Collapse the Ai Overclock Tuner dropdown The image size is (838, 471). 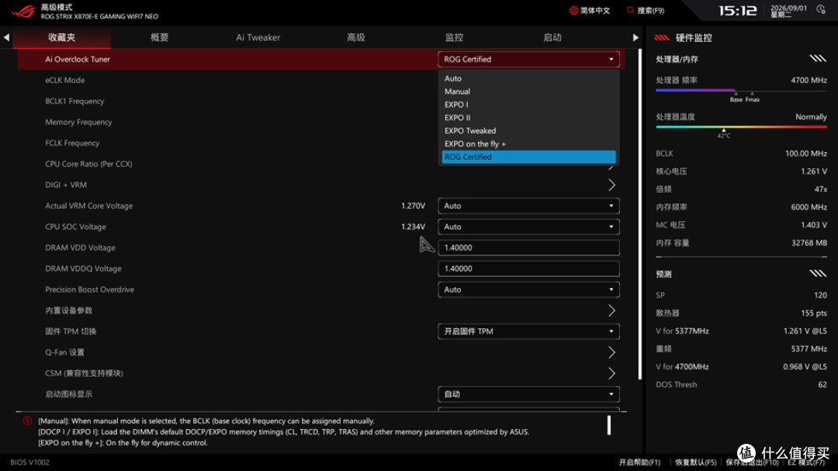[528, 59]
